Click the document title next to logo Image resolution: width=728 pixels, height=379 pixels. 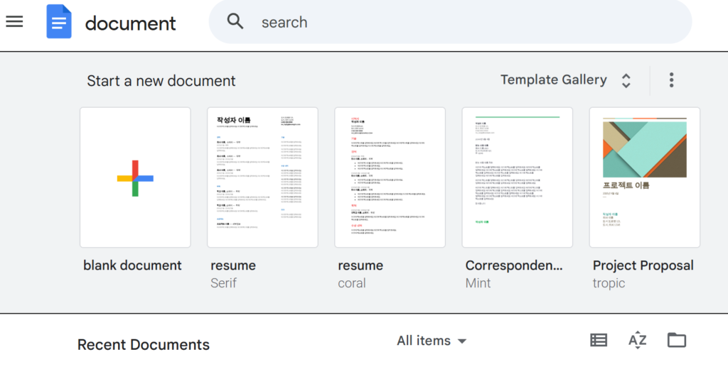pos(130,23)
